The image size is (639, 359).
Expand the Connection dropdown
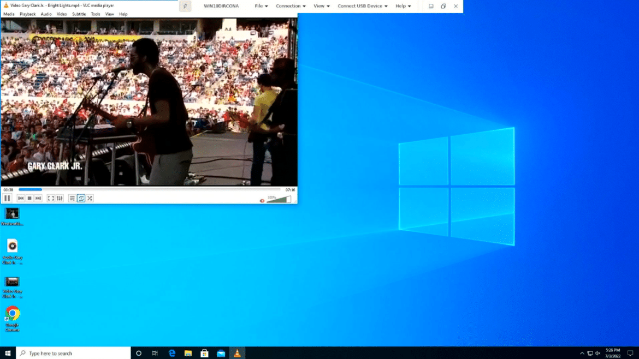291,6
